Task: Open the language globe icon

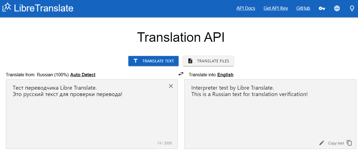Action: pos(337,8)
